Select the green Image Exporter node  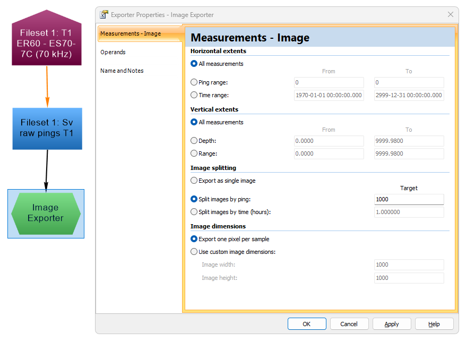coord(46,213)
